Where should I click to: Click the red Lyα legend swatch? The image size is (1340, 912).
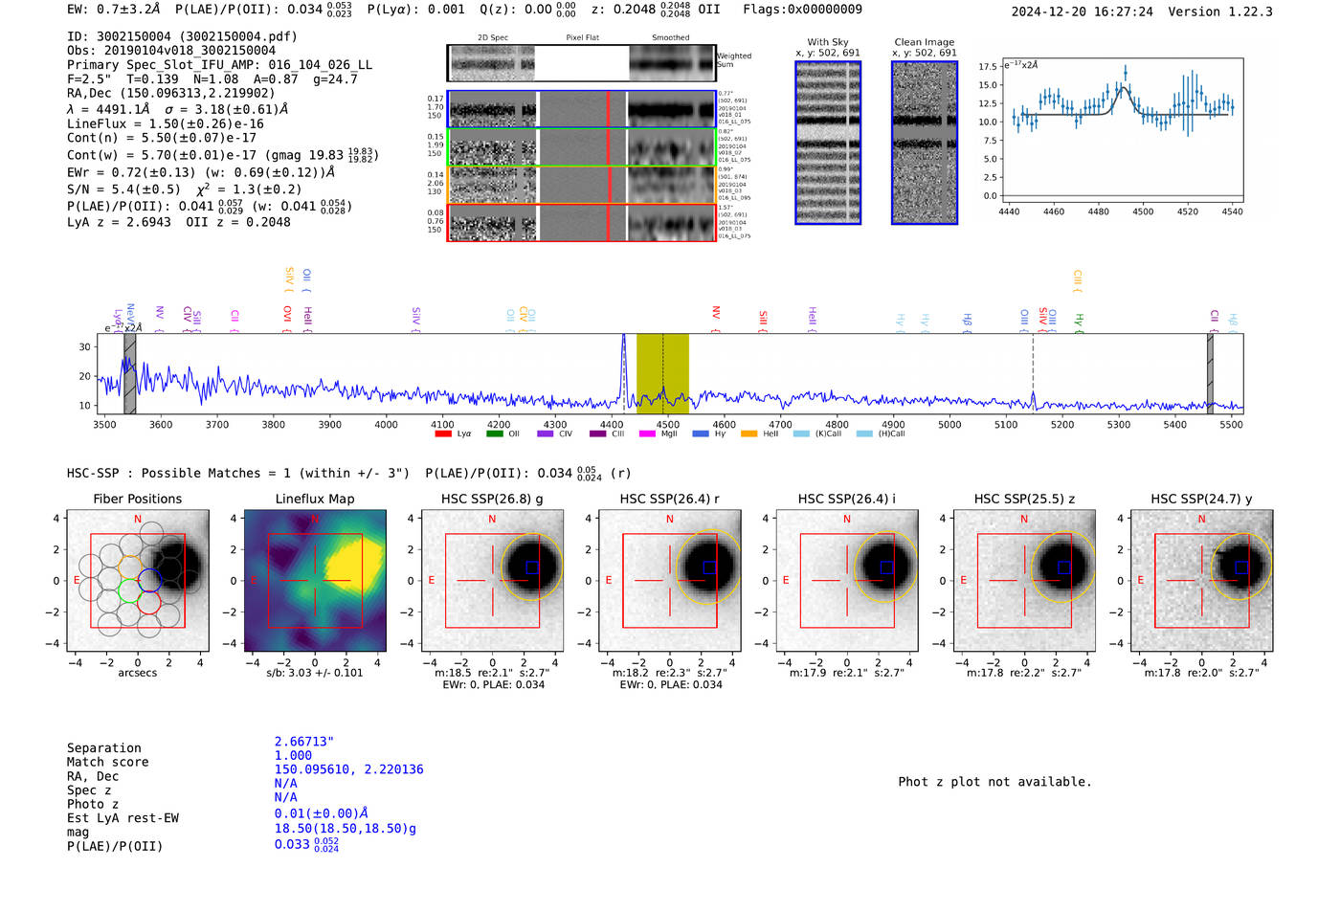pyautogui.click(x=443, y=434)
